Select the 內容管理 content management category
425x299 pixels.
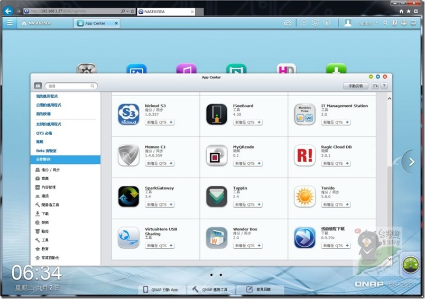(x=45, y=187)
